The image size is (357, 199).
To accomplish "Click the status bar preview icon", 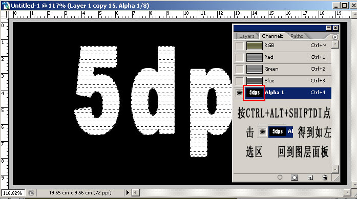I will coord(31,193).
